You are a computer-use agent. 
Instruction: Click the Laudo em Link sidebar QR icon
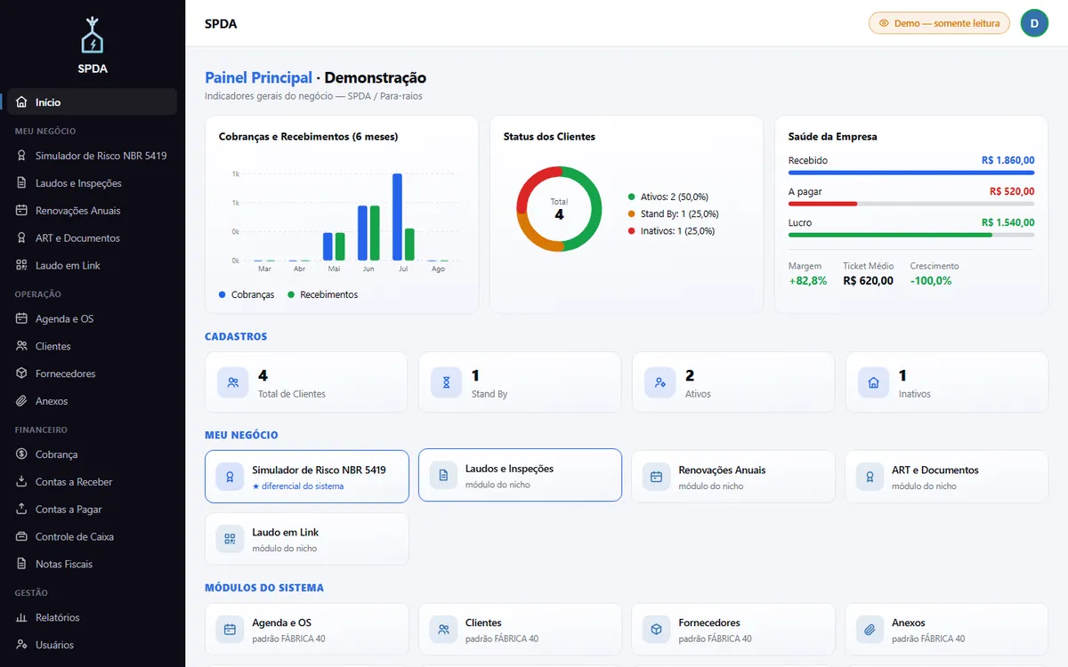(21, 265)
